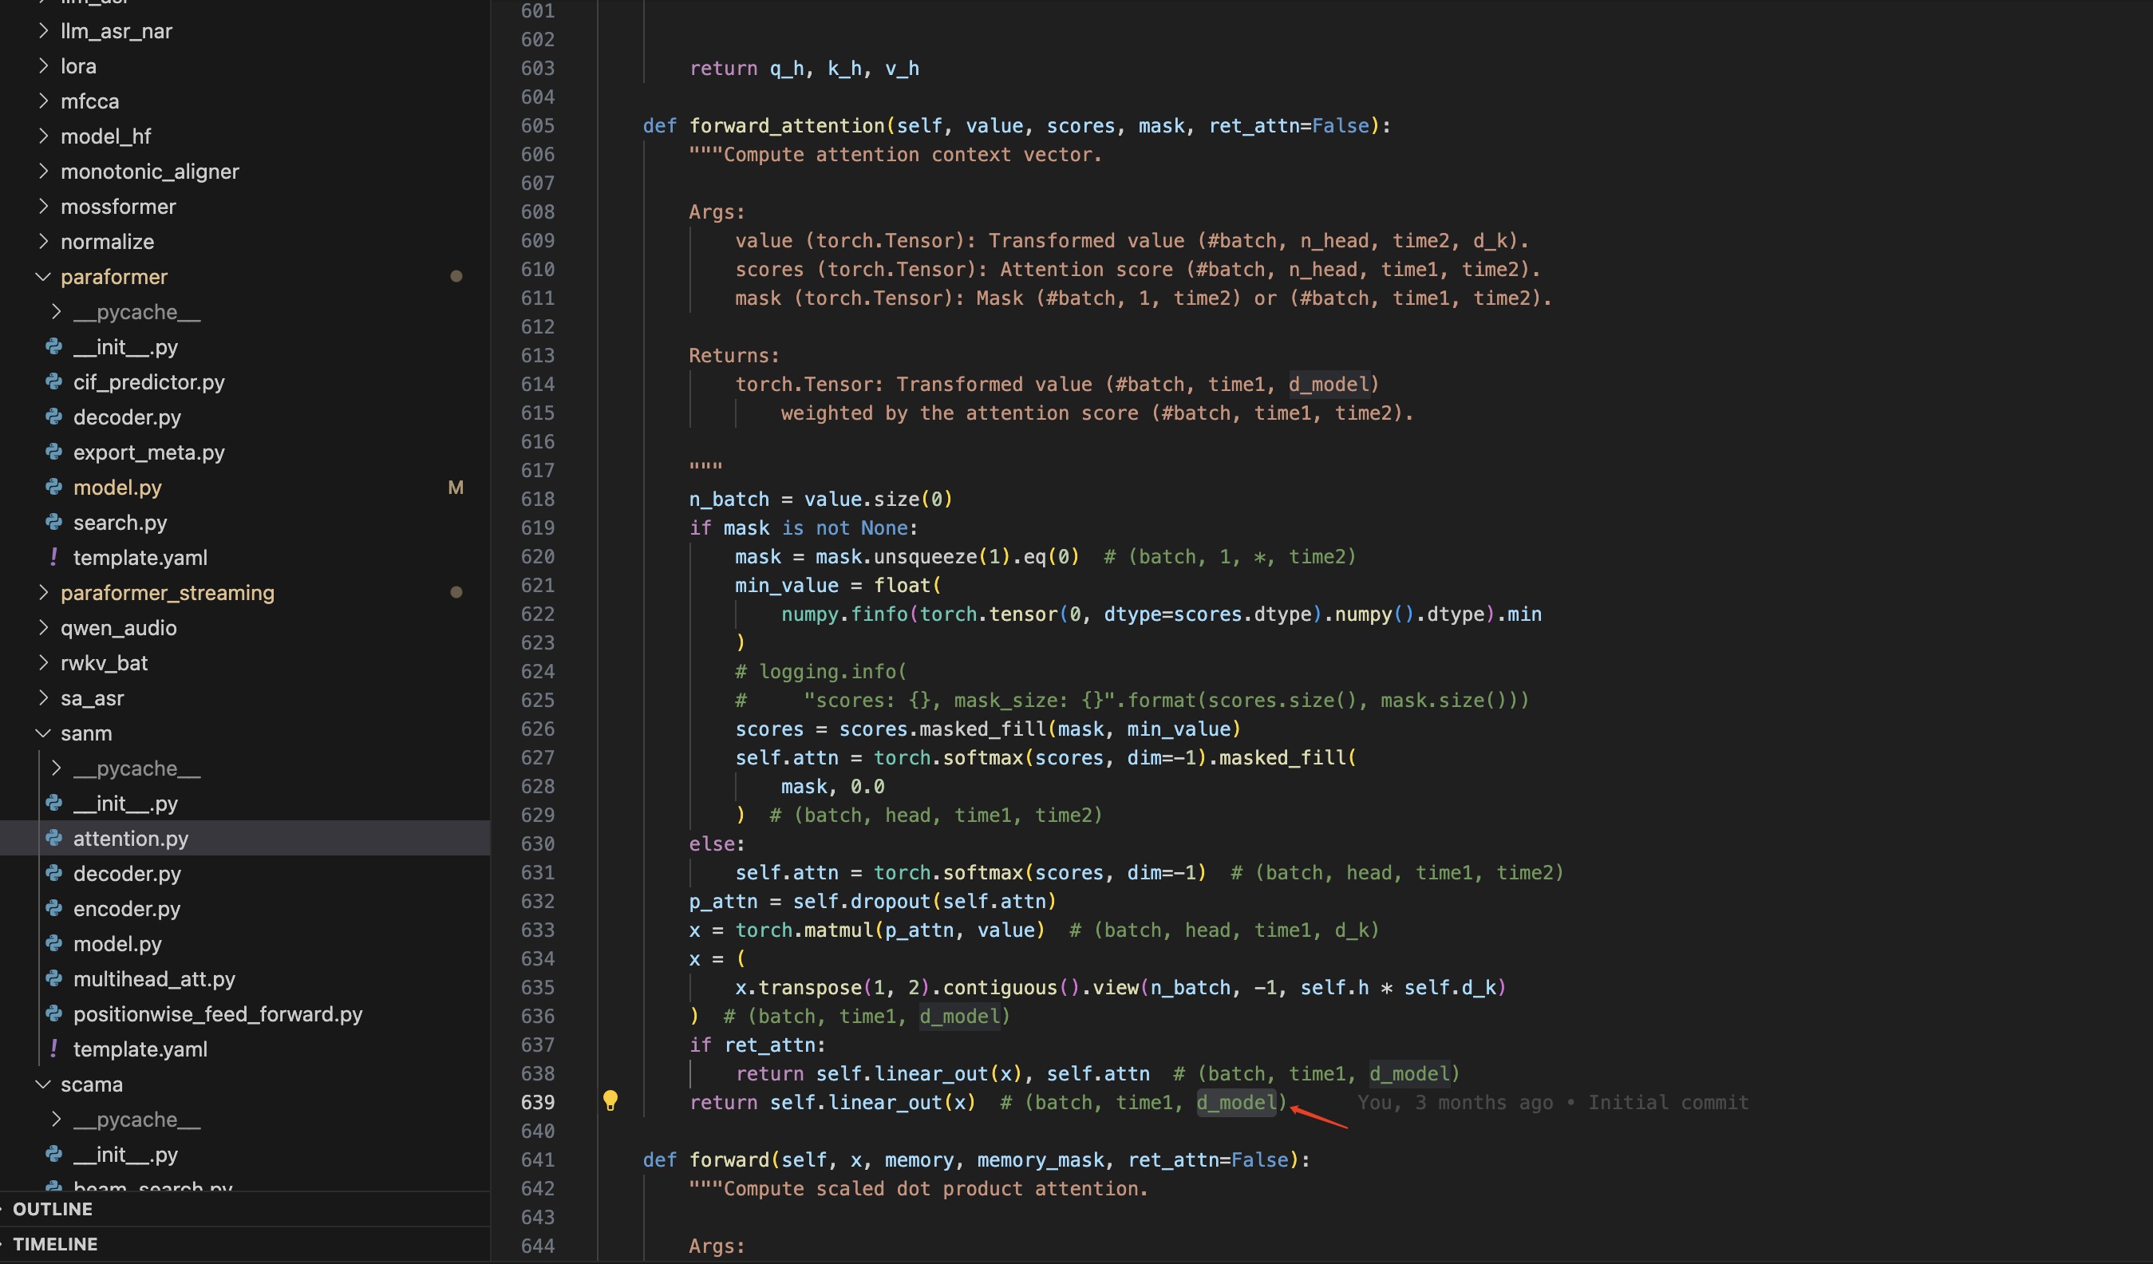2153x1264 pixels.
Task: Expand the llm_asr_nar folder
Action: (x=43, y=31)
